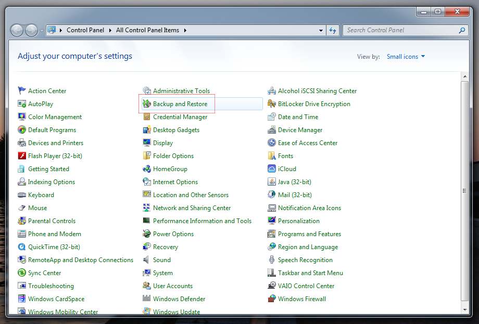This screenshot has width=479, height=324.
Task: Expand arrow after All Control Panel Items
Action: 185,30
